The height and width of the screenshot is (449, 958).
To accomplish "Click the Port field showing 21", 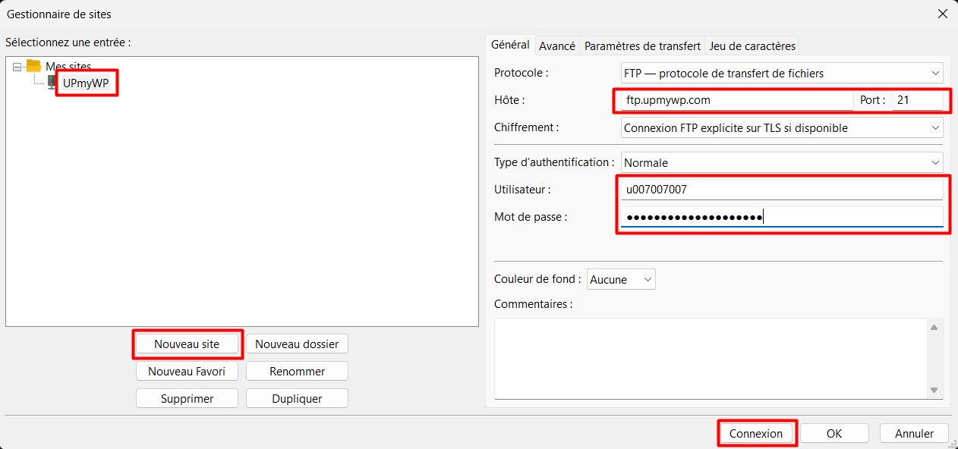I will point(917,100).
